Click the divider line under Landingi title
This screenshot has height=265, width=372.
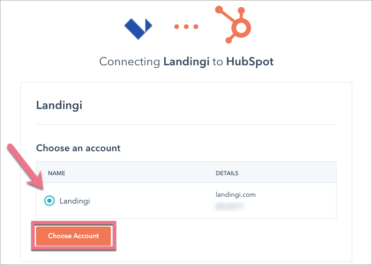click(x=186, y=125)
